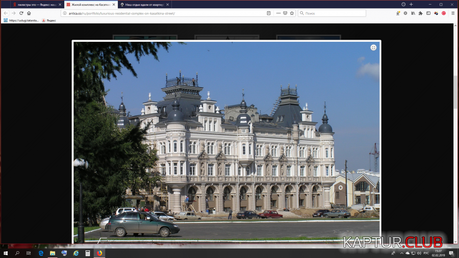Screen dimensions: 459x258
Task: Bookmark this page with the star
Action: 292,13
